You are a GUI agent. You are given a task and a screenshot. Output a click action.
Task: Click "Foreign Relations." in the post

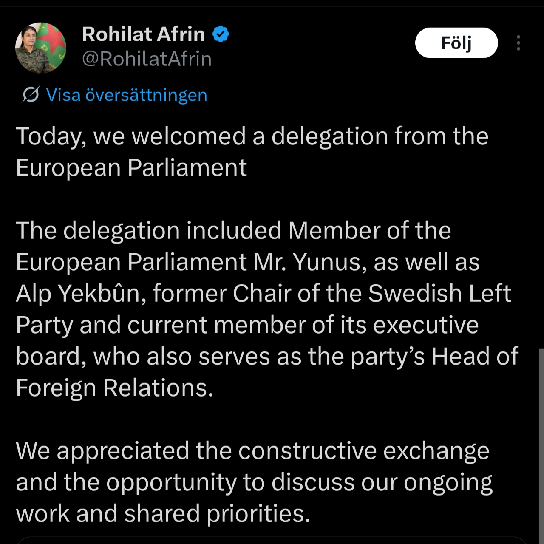click(114, 388)
